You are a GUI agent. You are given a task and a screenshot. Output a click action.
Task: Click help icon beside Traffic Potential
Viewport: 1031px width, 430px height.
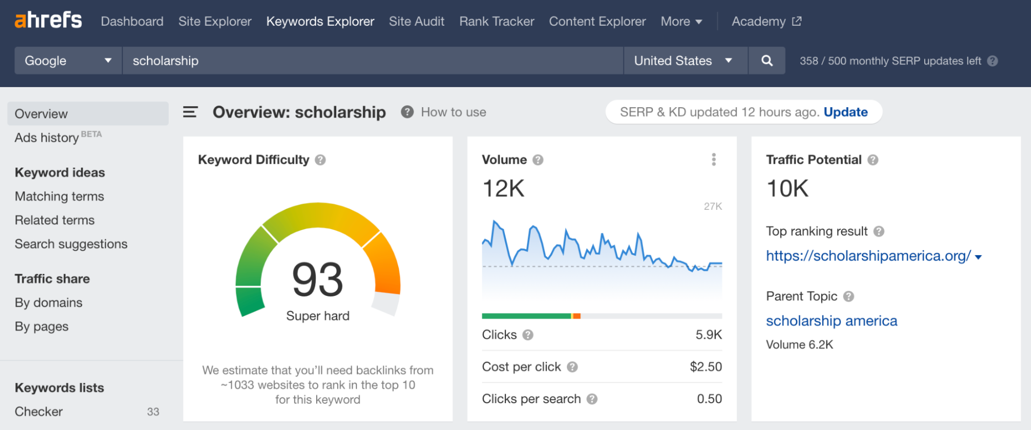coord(873,160)
